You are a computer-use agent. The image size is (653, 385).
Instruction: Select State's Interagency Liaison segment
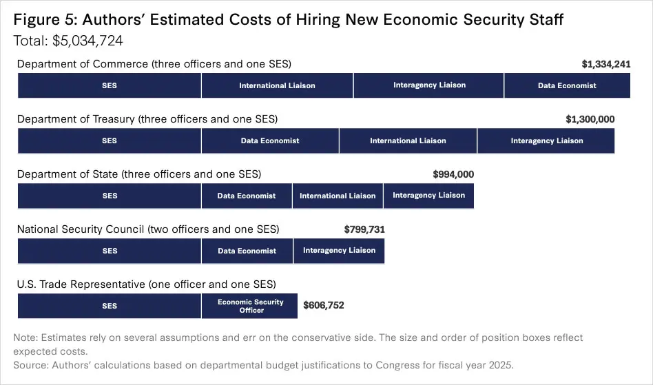click(x=428, y=196)
